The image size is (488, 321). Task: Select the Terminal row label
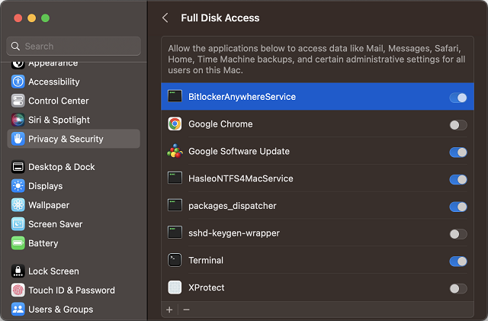(206, 260)
